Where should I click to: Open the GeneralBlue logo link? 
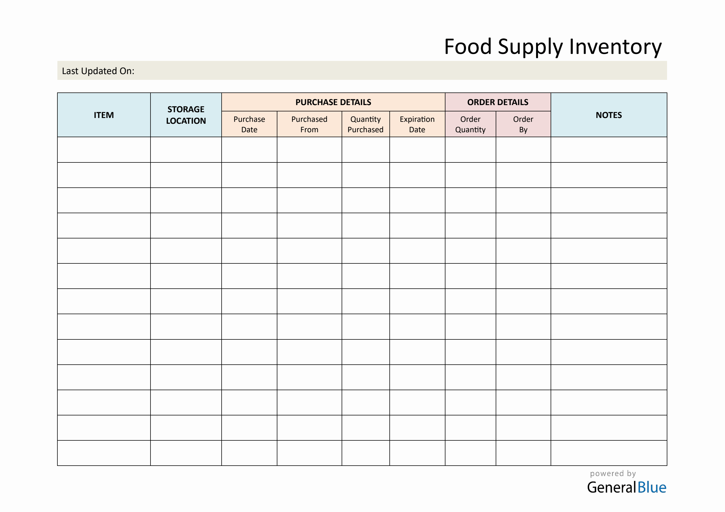(626, 487)
